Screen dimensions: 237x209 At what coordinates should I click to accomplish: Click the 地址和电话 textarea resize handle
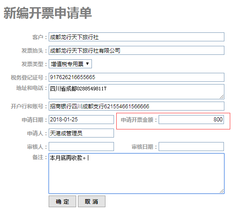[x=222, y=97]
